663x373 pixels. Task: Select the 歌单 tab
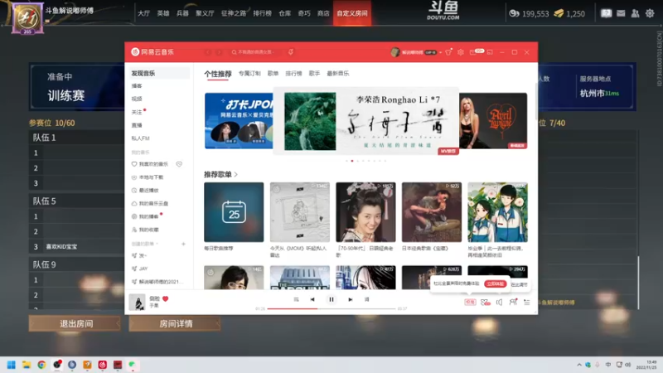(x=273, y=74)
